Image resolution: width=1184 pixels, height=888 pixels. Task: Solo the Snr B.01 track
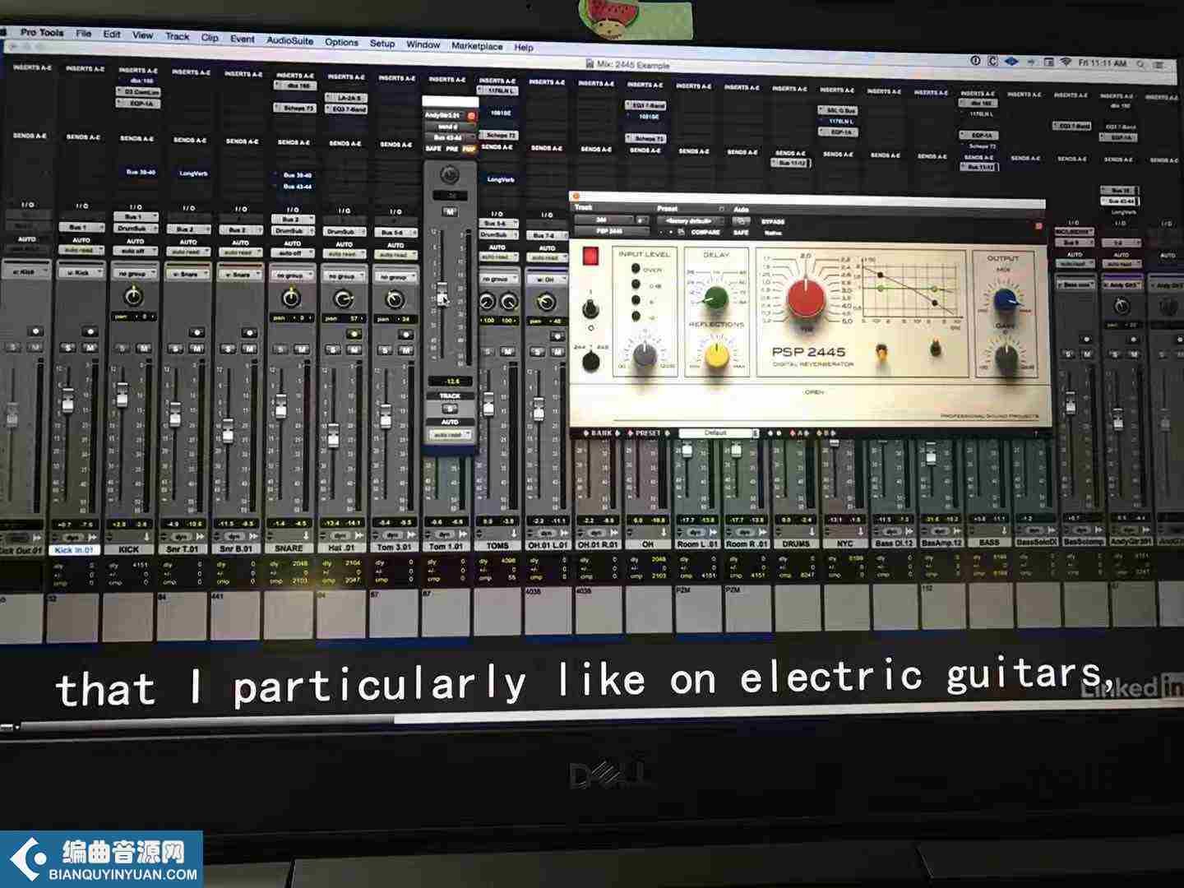point(228,349)
